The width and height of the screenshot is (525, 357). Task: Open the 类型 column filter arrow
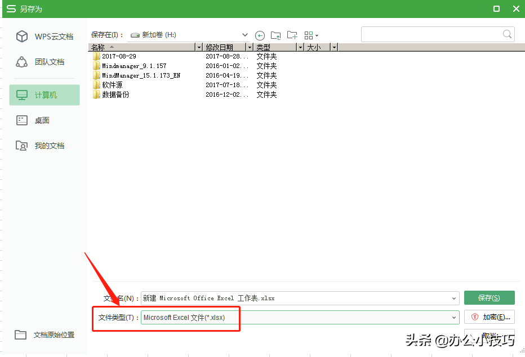pos(301,47)
